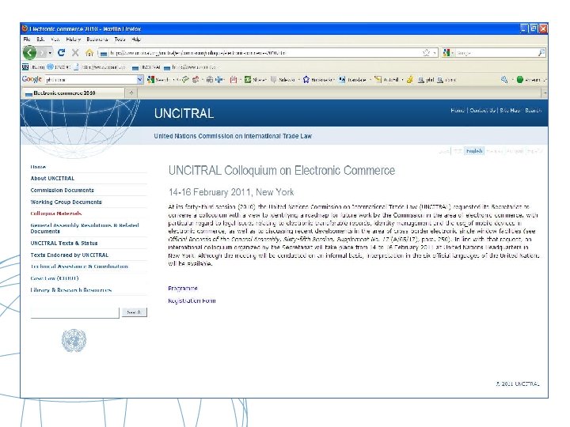This screenshot has width=570, height=427.
Task: Open the Programme link
Action: (x=183, y=289)
